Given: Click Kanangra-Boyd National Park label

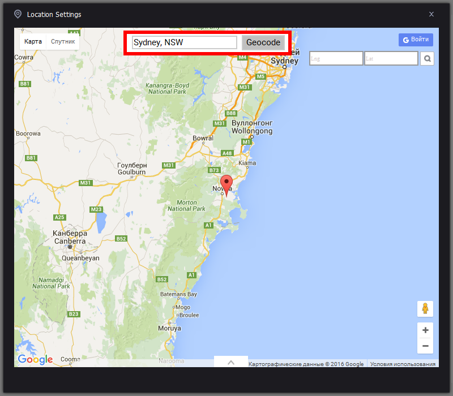Looking at the screenshot, I should (167, 89).
